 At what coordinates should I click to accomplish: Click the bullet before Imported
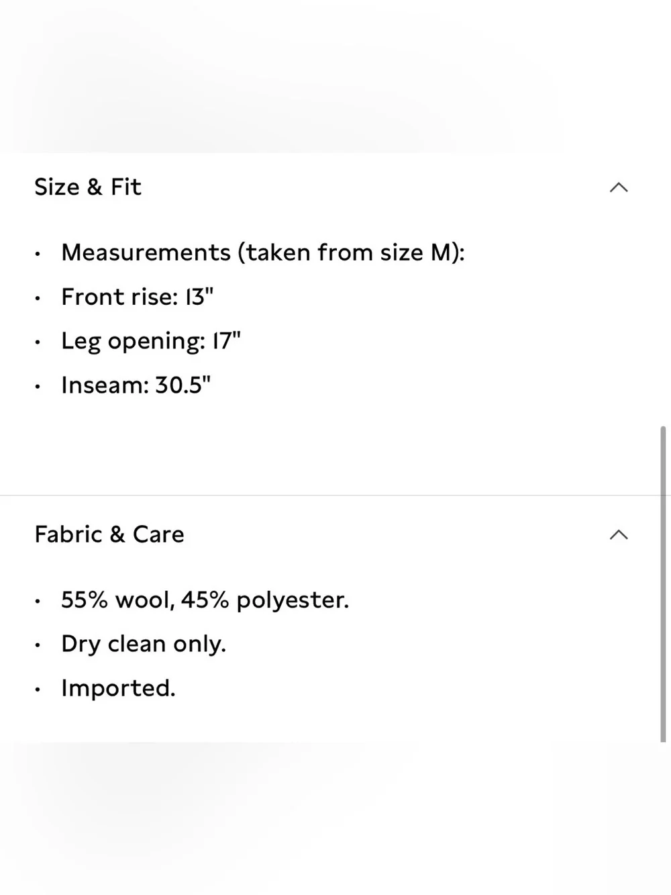pos(38,690)
